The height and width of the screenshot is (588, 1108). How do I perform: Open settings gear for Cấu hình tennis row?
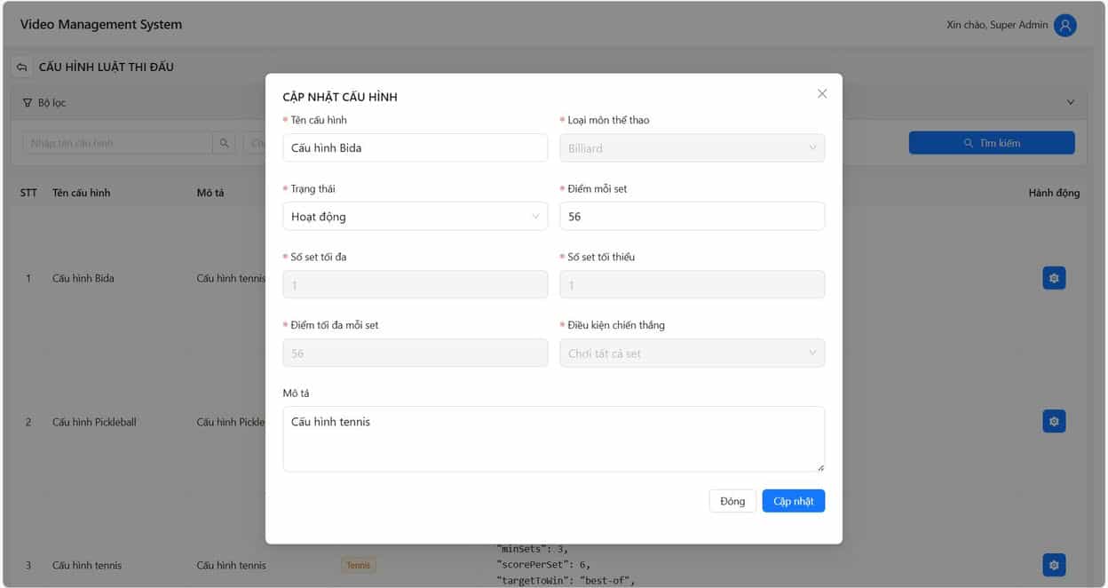[1053, 565]
